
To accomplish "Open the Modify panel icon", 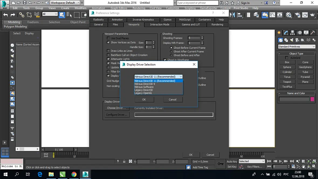I will pyautogui.click(x=286, y=33).
